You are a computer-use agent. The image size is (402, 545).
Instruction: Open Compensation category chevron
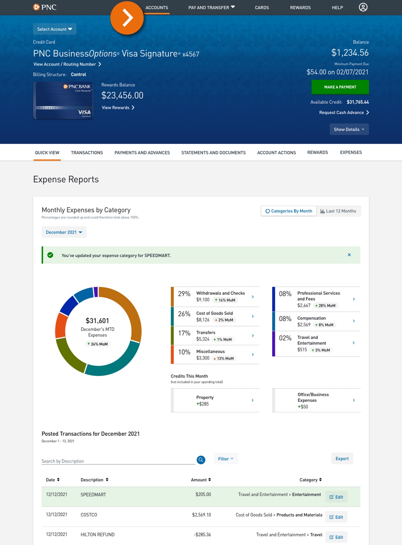(354, 321)
